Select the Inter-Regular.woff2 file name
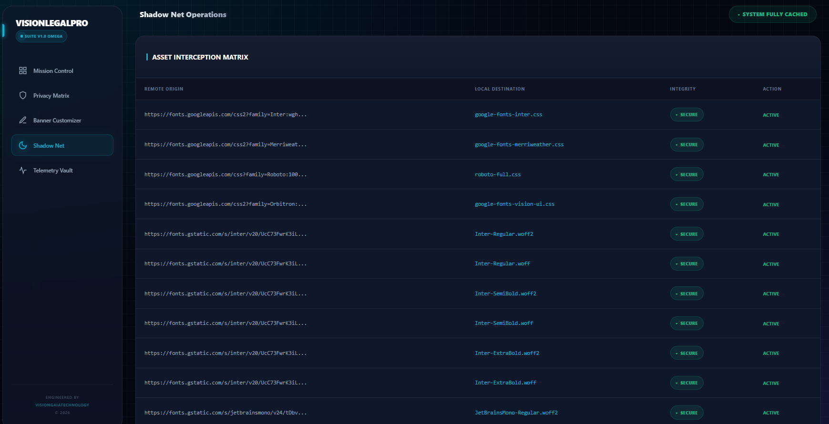 pyautogui.click(x=504, y=234)
